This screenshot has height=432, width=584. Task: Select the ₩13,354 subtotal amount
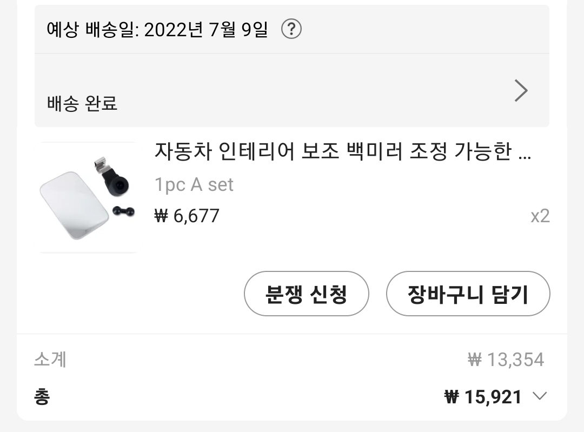[x=506, y=359]
